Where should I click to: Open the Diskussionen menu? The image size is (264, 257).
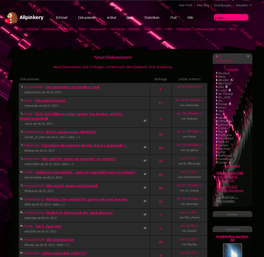click(x=87, y=18)
